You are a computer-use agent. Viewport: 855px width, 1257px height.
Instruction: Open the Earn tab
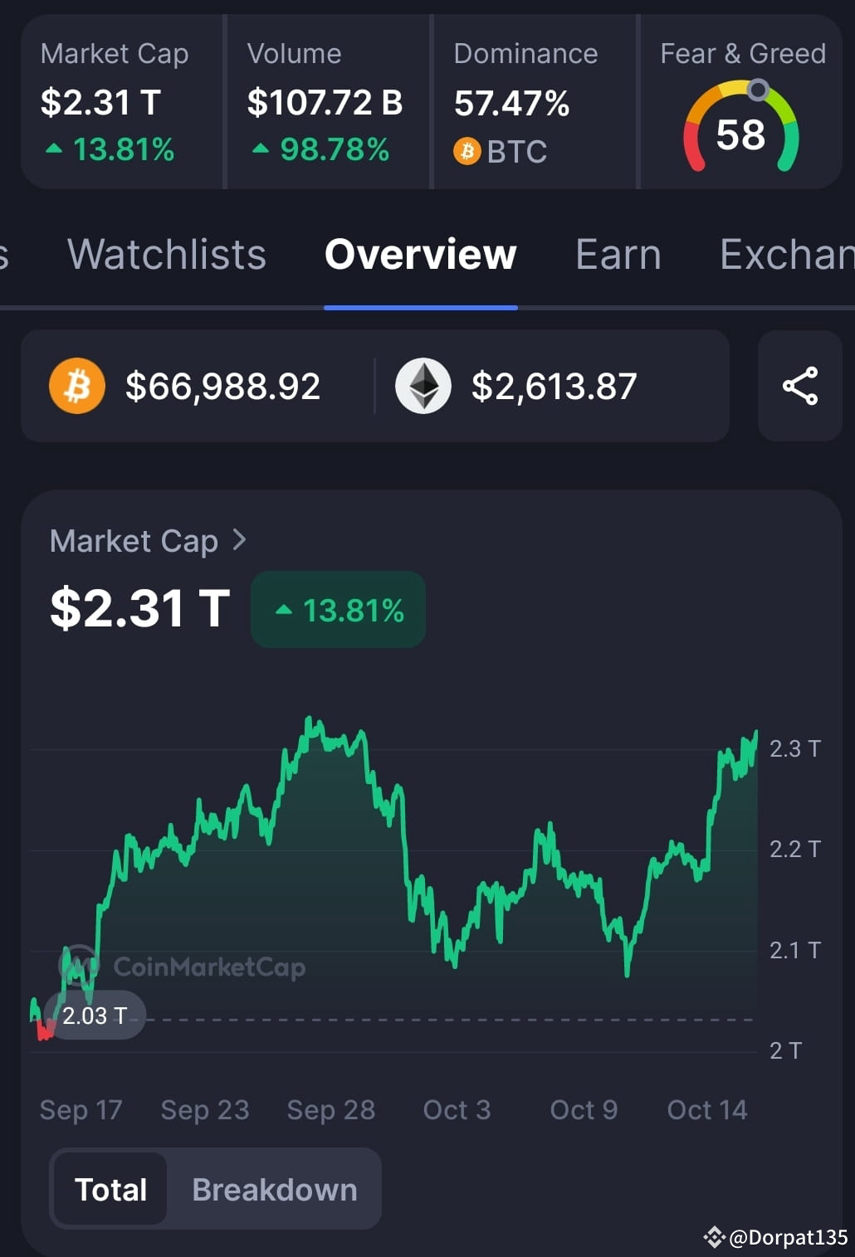point(617,255)
